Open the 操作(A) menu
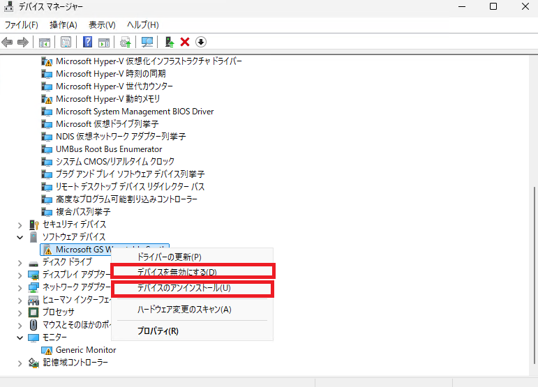538x387 pixels. (63, 25)
